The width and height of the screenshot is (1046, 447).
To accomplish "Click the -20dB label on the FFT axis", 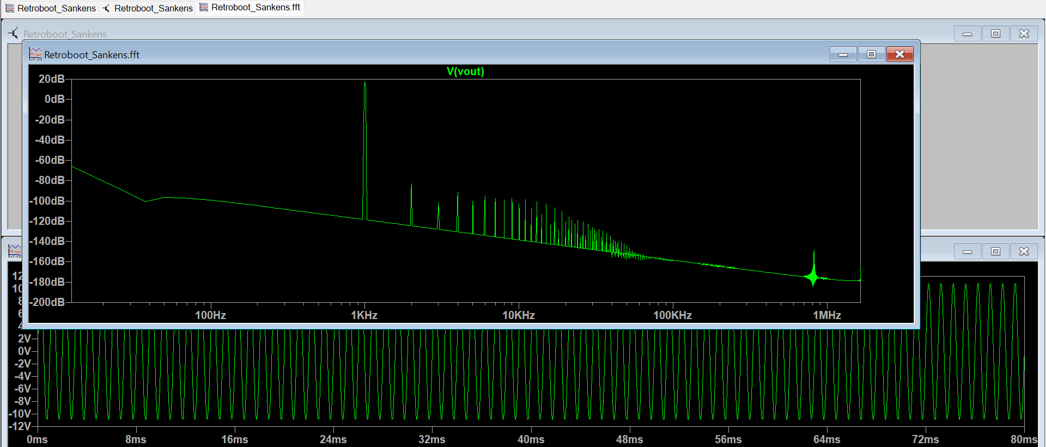I will 50,120.
